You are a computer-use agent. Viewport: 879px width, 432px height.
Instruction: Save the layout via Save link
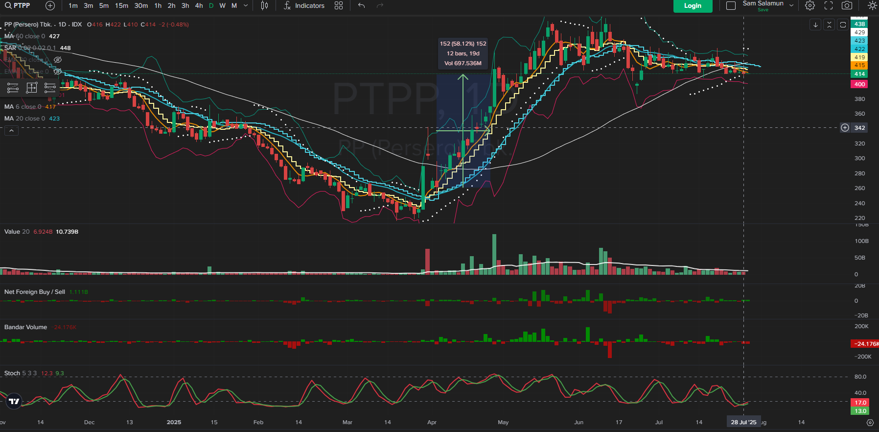763,10
